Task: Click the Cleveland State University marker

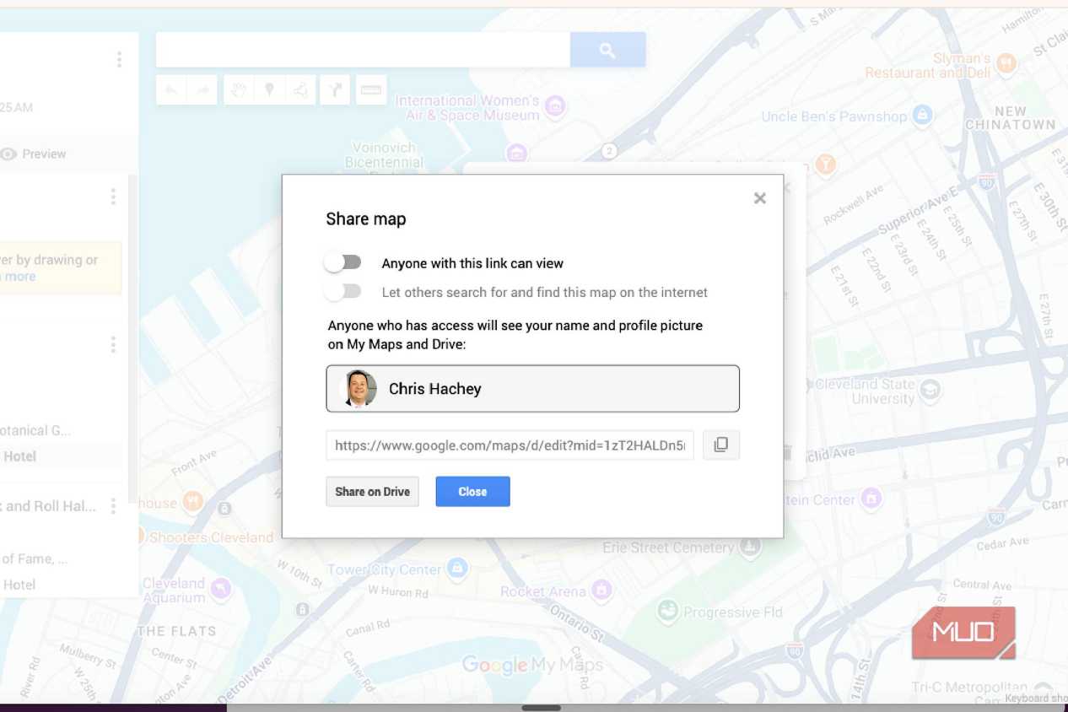Action: point(930,390)
